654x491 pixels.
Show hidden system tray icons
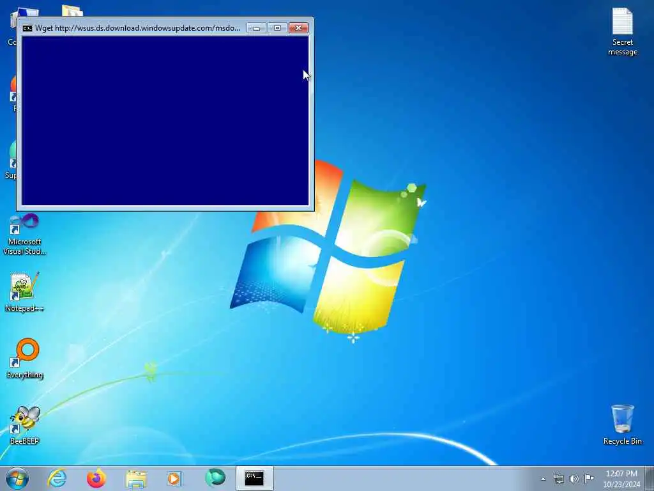click(543, 479)
